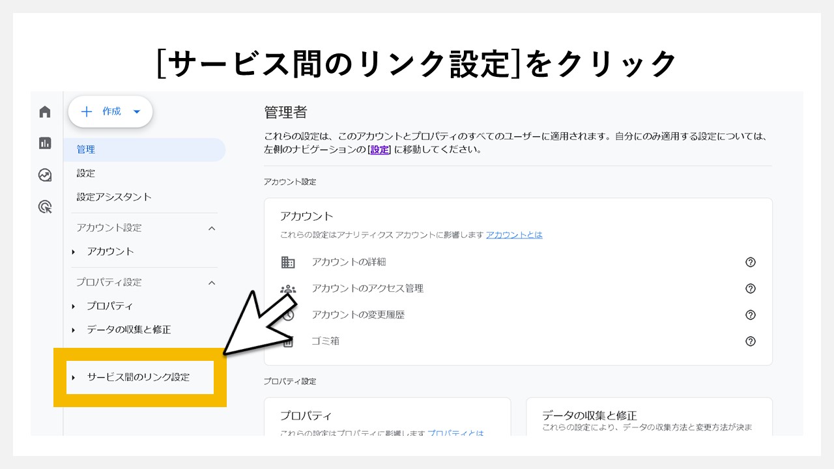834x469 pixels.
Task: Click the help icon beside アカウントの詳細
Action: tap(750, 262)
